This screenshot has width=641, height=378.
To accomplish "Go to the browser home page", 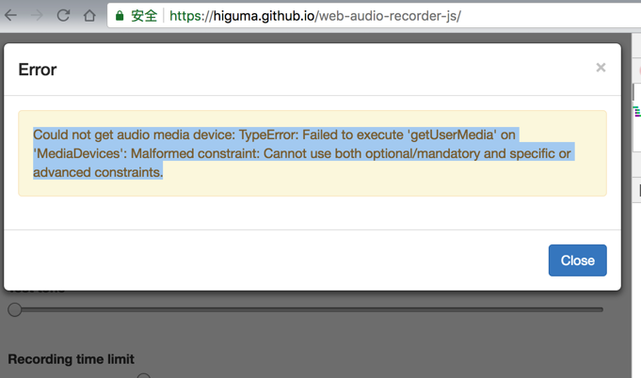I will tap(88, 16).
